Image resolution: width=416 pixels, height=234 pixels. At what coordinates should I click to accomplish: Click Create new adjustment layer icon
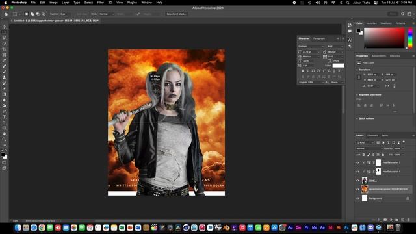click(391, 220)
